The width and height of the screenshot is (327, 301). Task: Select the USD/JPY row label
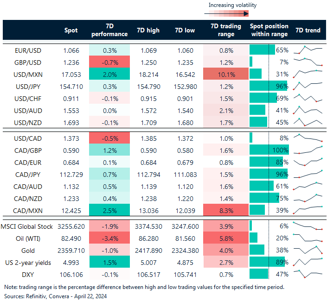point(27,86)
